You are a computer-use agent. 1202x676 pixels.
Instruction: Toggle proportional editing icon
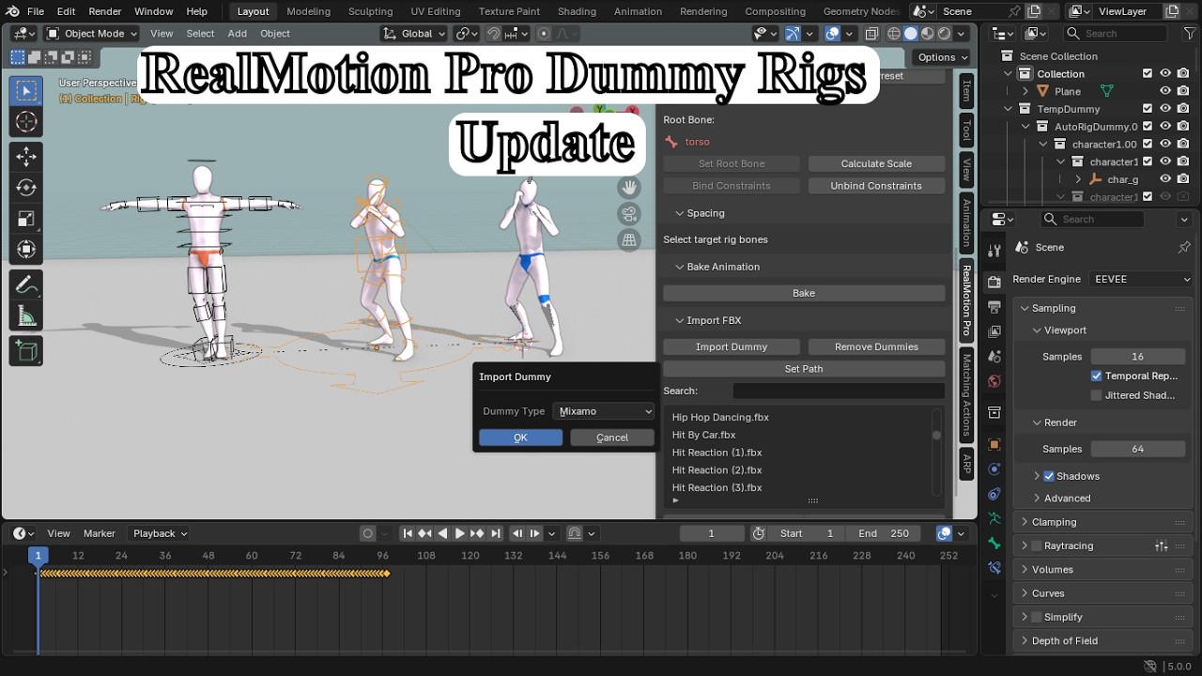pos(544,33)
